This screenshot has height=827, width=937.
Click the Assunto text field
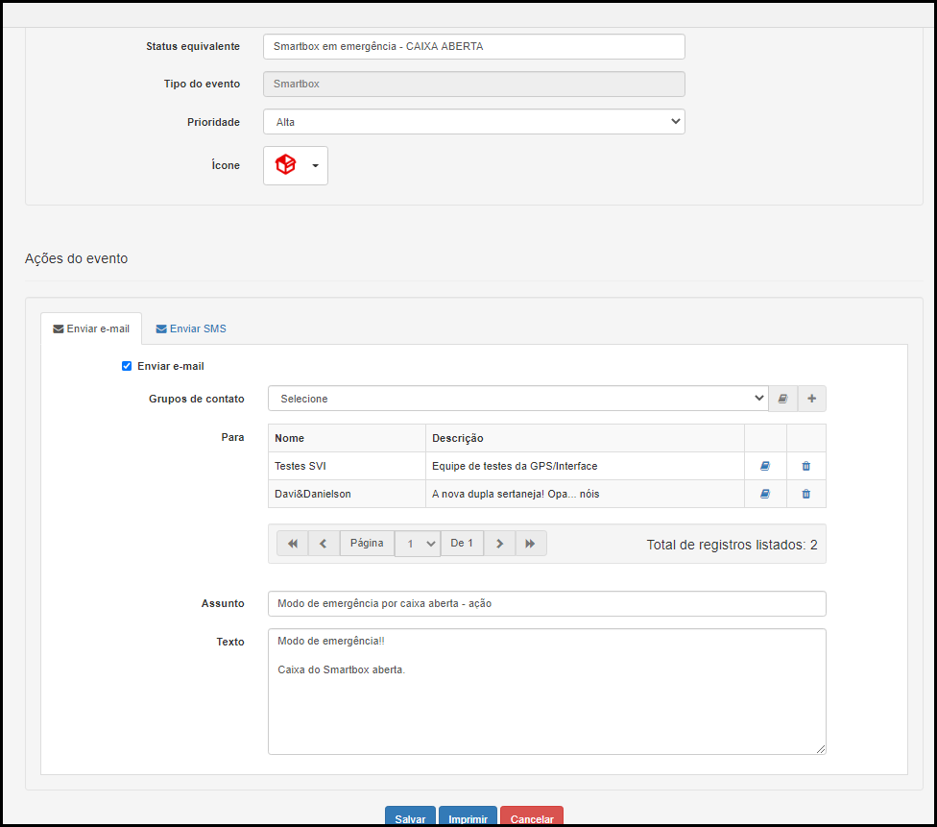546,603
